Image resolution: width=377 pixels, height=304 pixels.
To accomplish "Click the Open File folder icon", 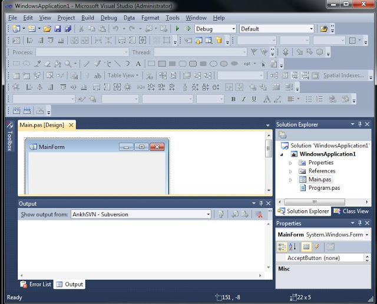I will point(47,29).
